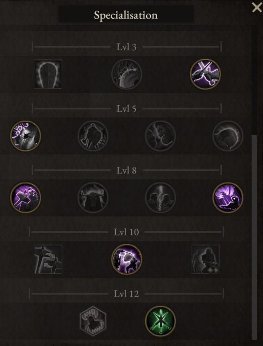Select the grey helmet skill at Lvl 5
The width and height of the screenshot is (263, 346).
coord(228,136)
